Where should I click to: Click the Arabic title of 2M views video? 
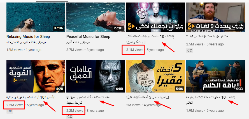[x=148, y=98]
